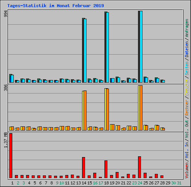Click day label '22' on the x-axis
This screenshot has width=191, height=187.
point(129,183)
